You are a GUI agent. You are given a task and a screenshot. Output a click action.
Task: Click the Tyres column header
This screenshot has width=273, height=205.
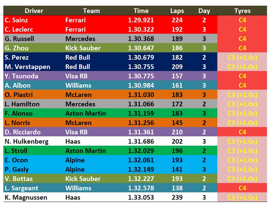(242, 11)
